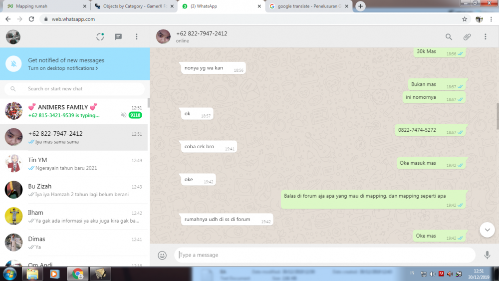The height and width of the screenshot is (281, 499).
Task: Focus the Search or start new chat field
Action: [x=74, y=89]
